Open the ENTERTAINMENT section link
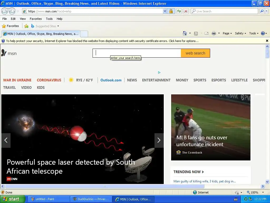270x203 pixels. 156,80
